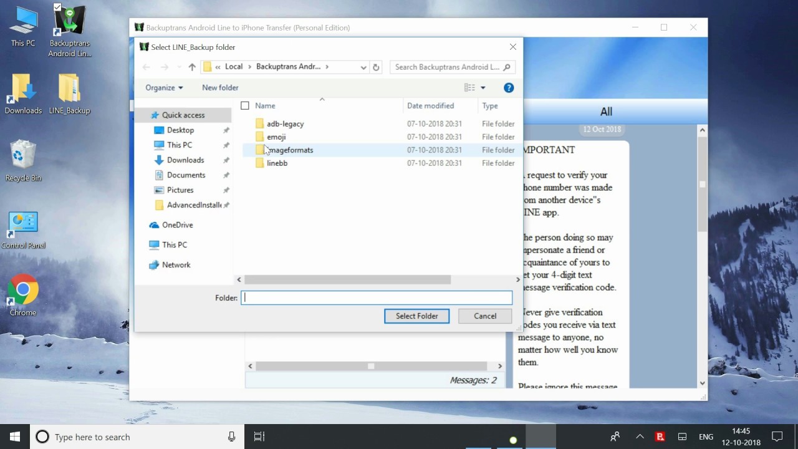Focus the Folder name input field
The image size is (798, 449).
point(377,298)
